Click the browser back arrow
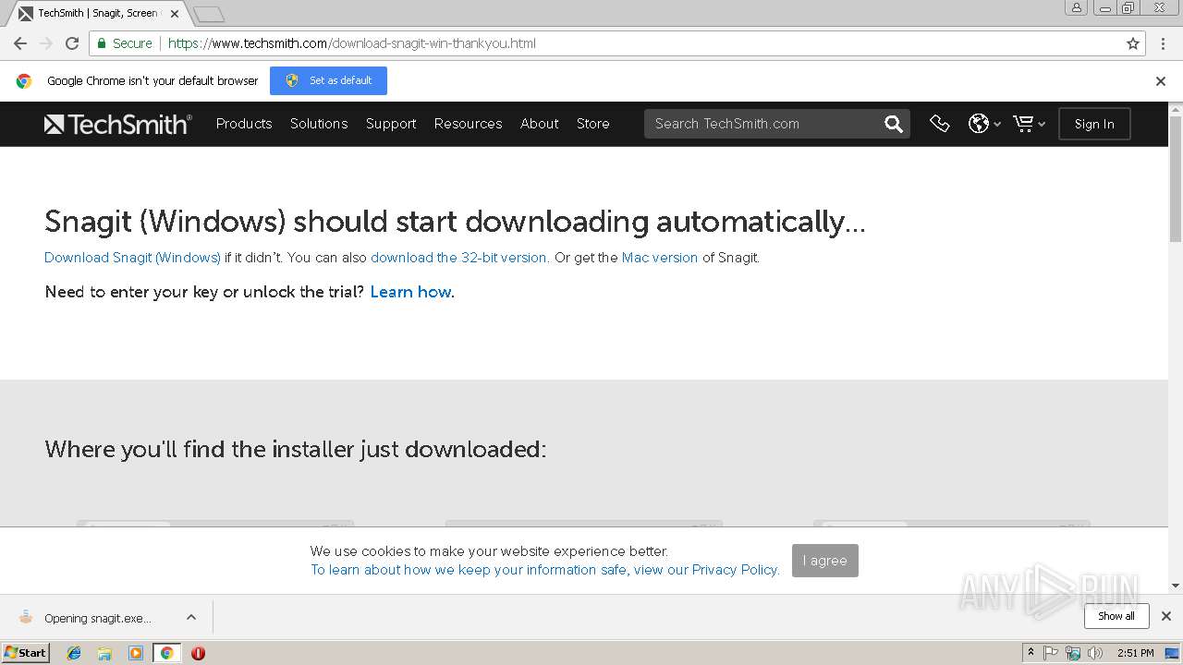1183x665 pixels. pyautogui.click(x=20, y=43)
